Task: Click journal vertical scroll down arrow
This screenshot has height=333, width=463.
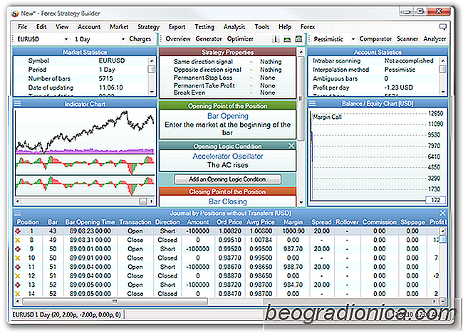Action: pos(442,302)
